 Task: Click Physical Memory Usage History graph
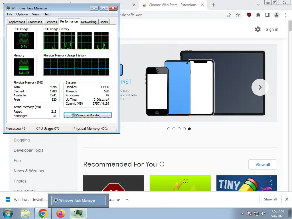tap(76, 67)
